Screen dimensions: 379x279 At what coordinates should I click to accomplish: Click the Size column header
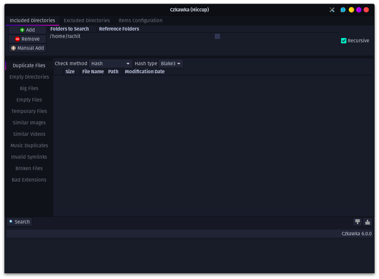click(x=70, y=71)
